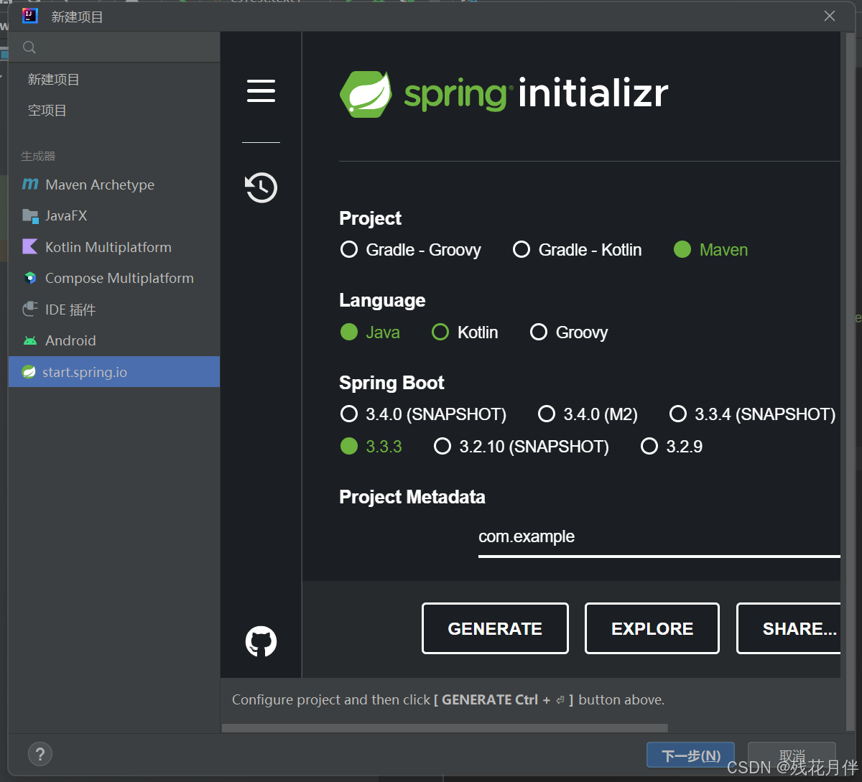
Task: Close the 新建项目 dialog
Action: point(830,16)
